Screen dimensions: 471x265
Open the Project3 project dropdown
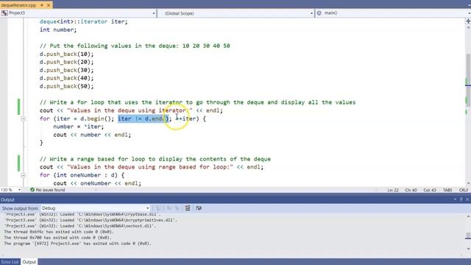pyautogui.click(x=78, y=13)
